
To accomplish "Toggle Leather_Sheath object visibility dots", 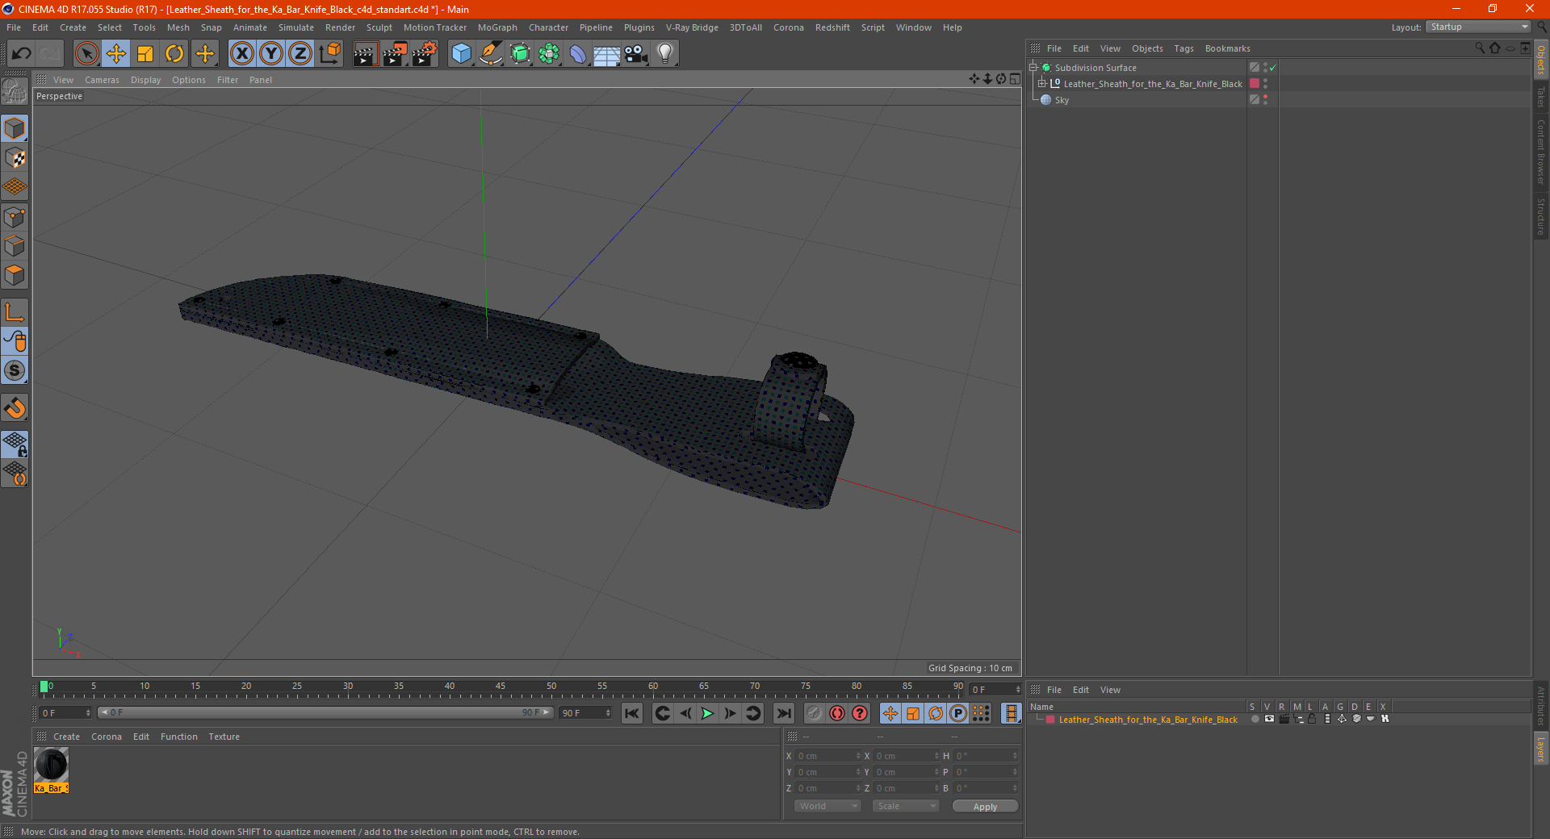I will (x=1265, y=84).
